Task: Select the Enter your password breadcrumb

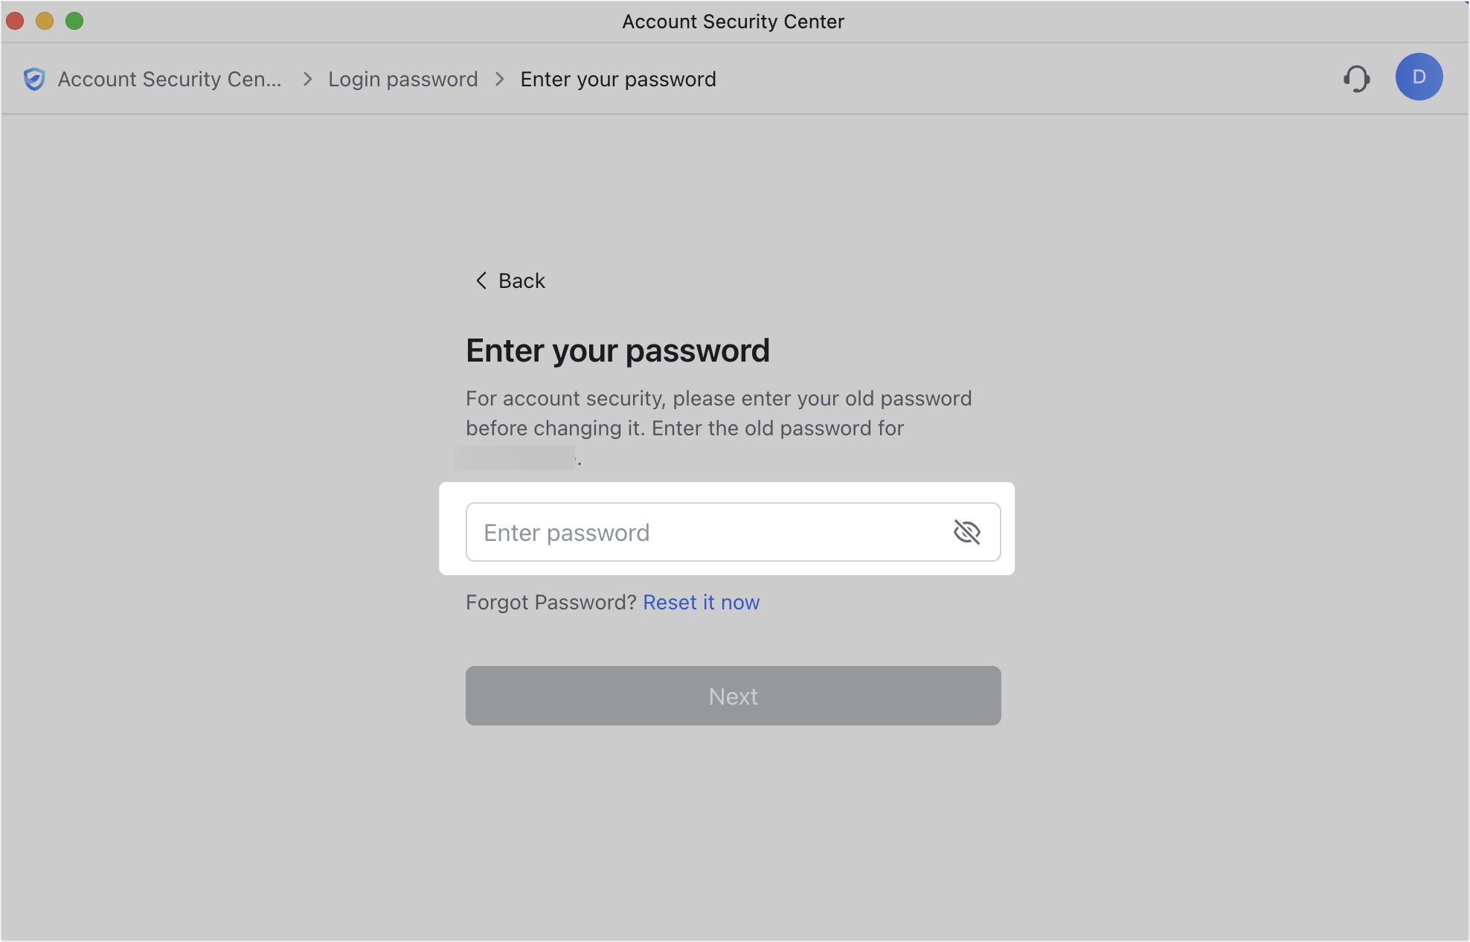Action: pyautogui.click(x=618, y=79)
